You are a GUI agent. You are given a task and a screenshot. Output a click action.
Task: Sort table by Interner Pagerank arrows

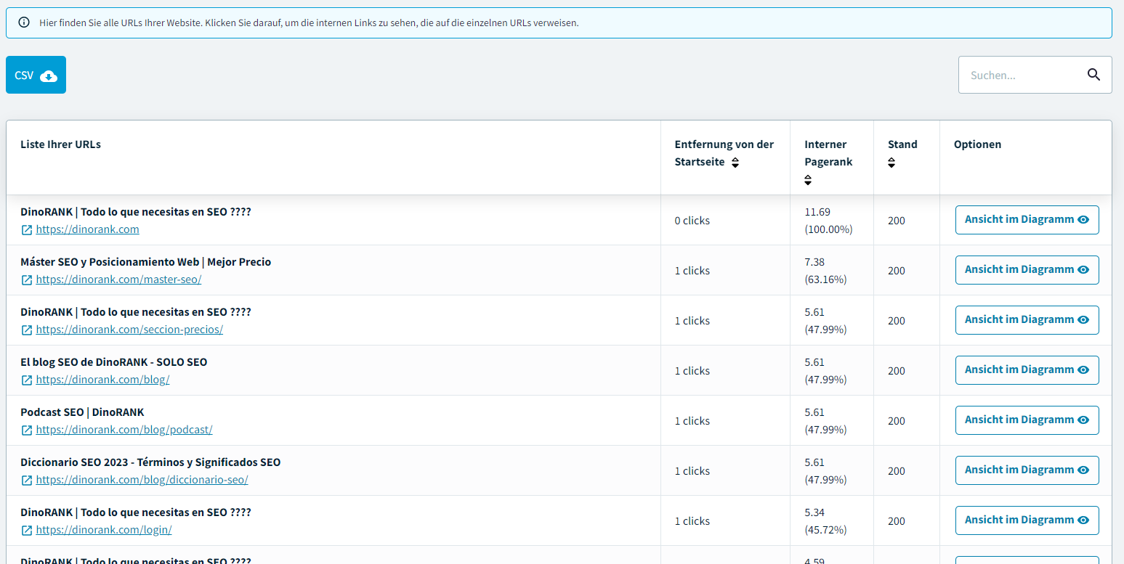point(808,180)
